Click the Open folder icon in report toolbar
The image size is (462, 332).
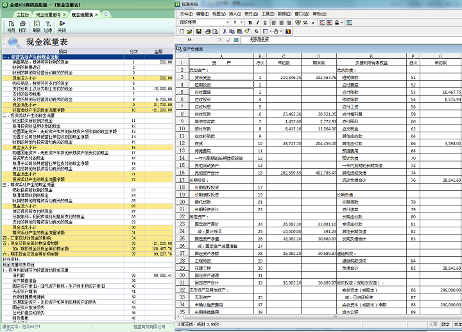point(190,31)
